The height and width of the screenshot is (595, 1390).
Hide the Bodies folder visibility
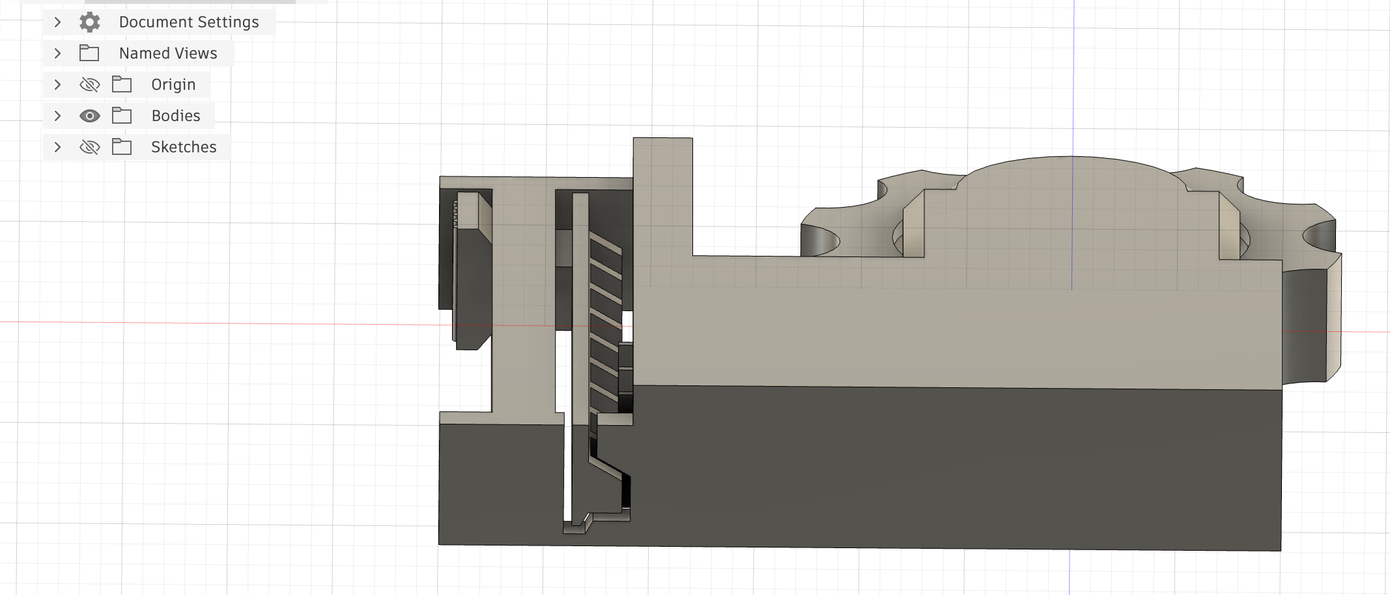(90, 116)
